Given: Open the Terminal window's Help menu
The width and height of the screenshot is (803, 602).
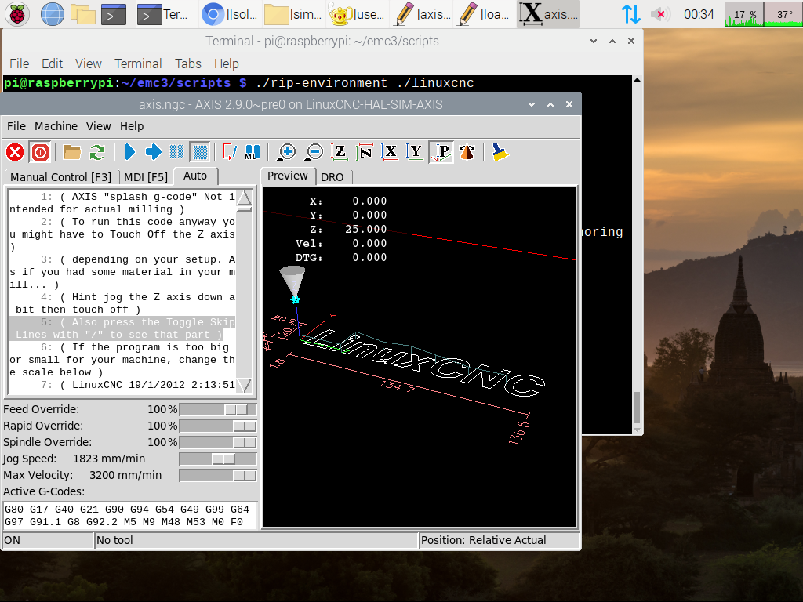Looking at the screenshot, I should pyautogui.click(x=227, y=63).
